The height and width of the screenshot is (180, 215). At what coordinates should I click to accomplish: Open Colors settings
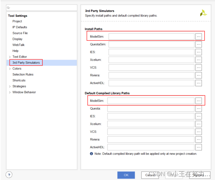pyautogui.click(x=17, y=68)
